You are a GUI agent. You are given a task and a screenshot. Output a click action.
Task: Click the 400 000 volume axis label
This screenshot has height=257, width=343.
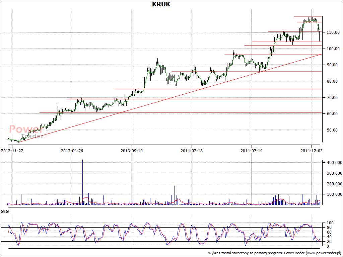coord(334,162)
